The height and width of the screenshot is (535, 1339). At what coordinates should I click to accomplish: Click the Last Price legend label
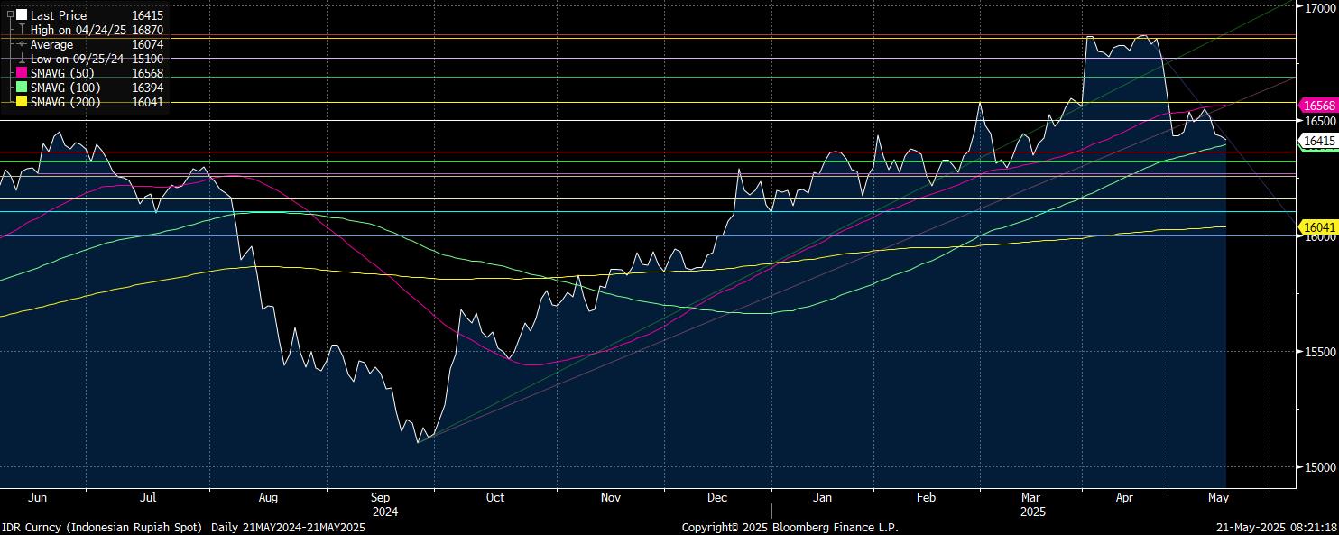coord(59,15)
